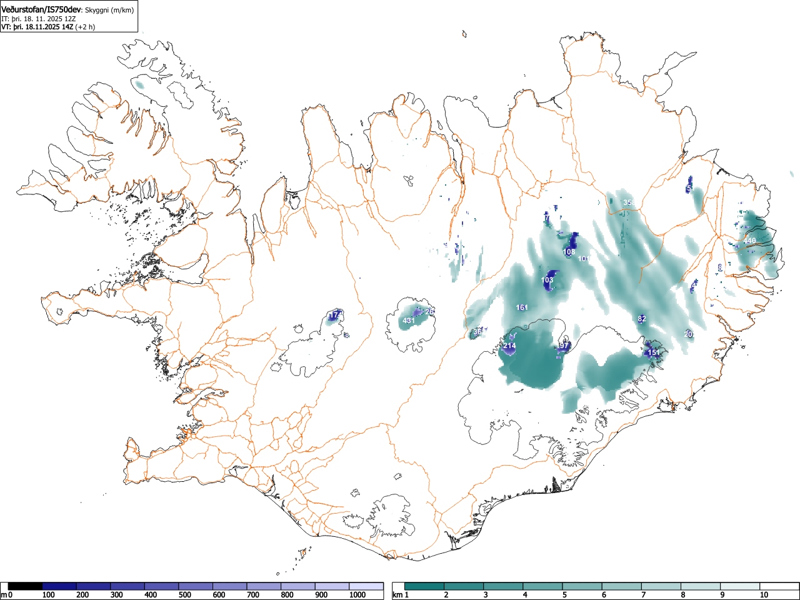Viewport: 800px width, 600px height.
Task: Click the '5' tick label on km scale
Action: pos(564,595)
